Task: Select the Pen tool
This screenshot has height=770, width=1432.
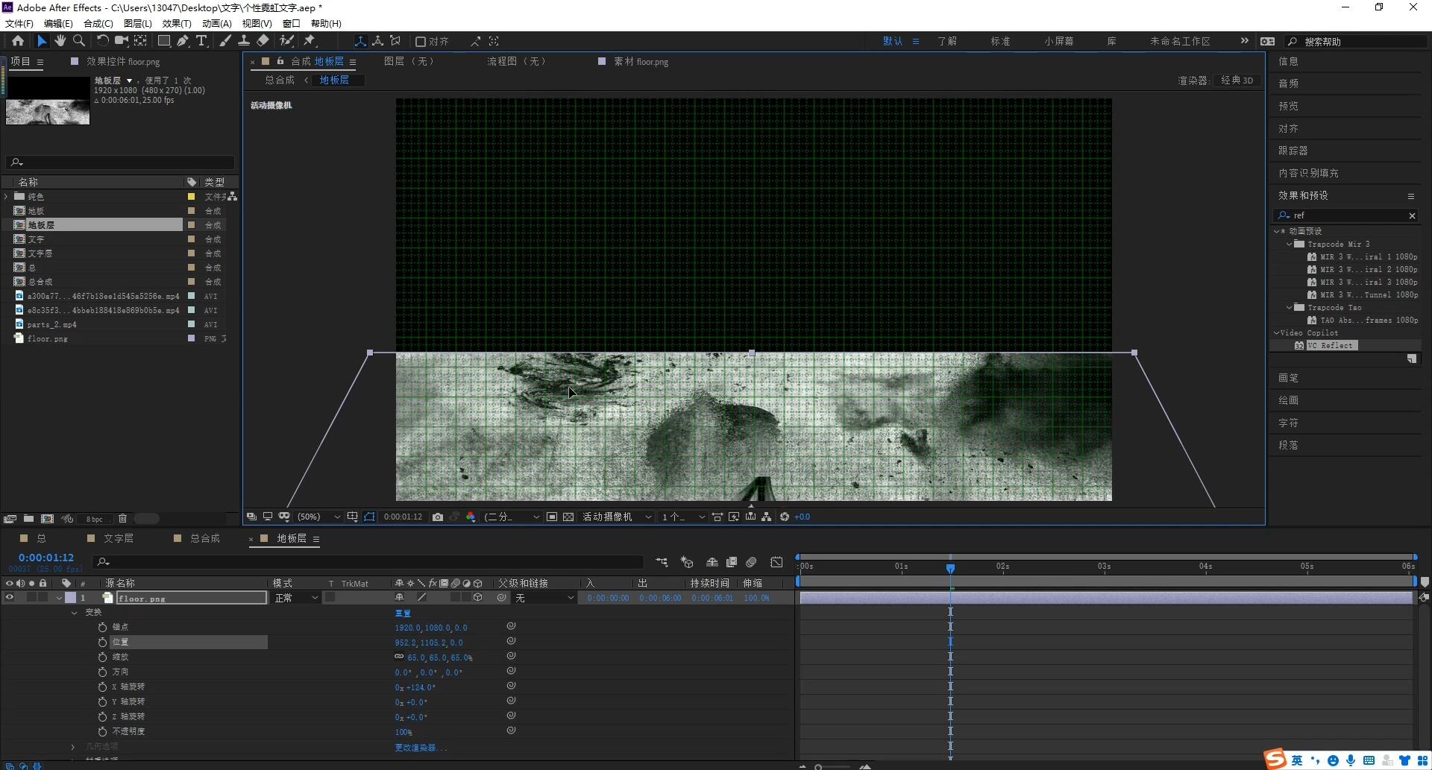Action: [x=183, y=41]
